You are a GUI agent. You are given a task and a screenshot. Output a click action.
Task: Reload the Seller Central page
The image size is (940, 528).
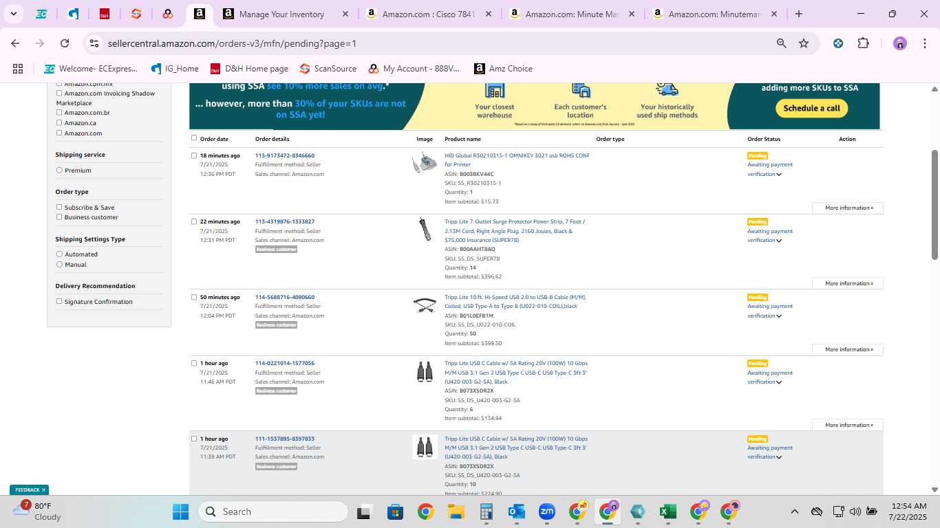click(x=65, y=43)
